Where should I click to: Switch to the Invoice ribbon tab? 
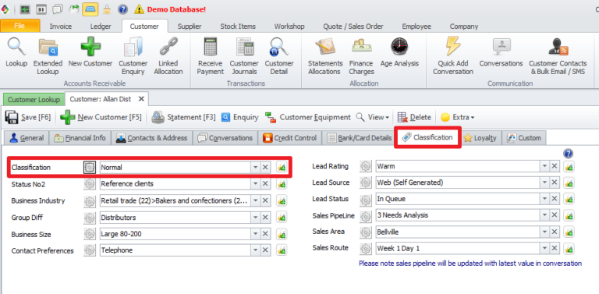click(x=61, y=27)
